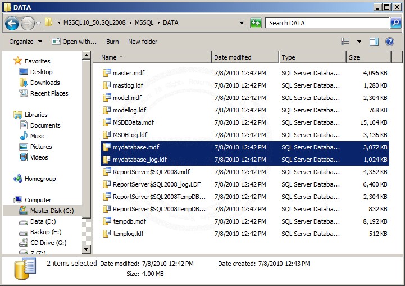The height and width of the screenshot is (286, 405).
Task: Go back with the Back arrow button
Action: [12, 23]
